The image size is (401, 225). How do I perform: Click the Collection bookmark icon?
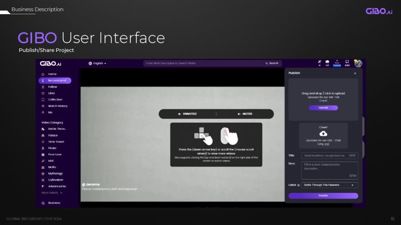[43, 100]
